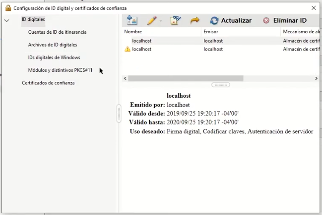
Task: Open Cuentas de ID de itinerancia
Action: click(x=57, y=32)
